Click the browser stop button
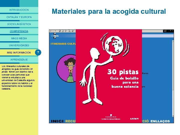This screenshot has height=135, width=180. 60,31
